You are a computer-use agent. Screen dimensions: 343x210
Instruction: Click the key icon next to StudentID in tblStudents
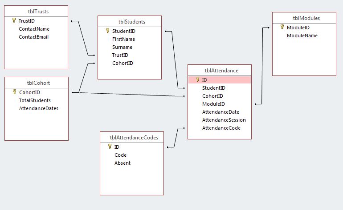(x=108, y=31)
